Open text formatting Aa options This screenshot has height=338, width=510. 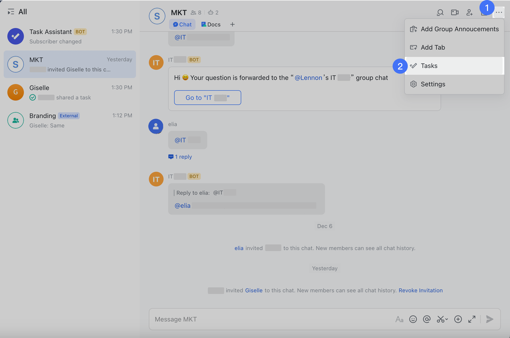pyautogui.click(x=399, y=319)
